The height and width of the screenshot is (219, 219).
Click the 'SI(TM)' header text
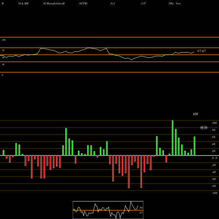(x=83, y=4)
